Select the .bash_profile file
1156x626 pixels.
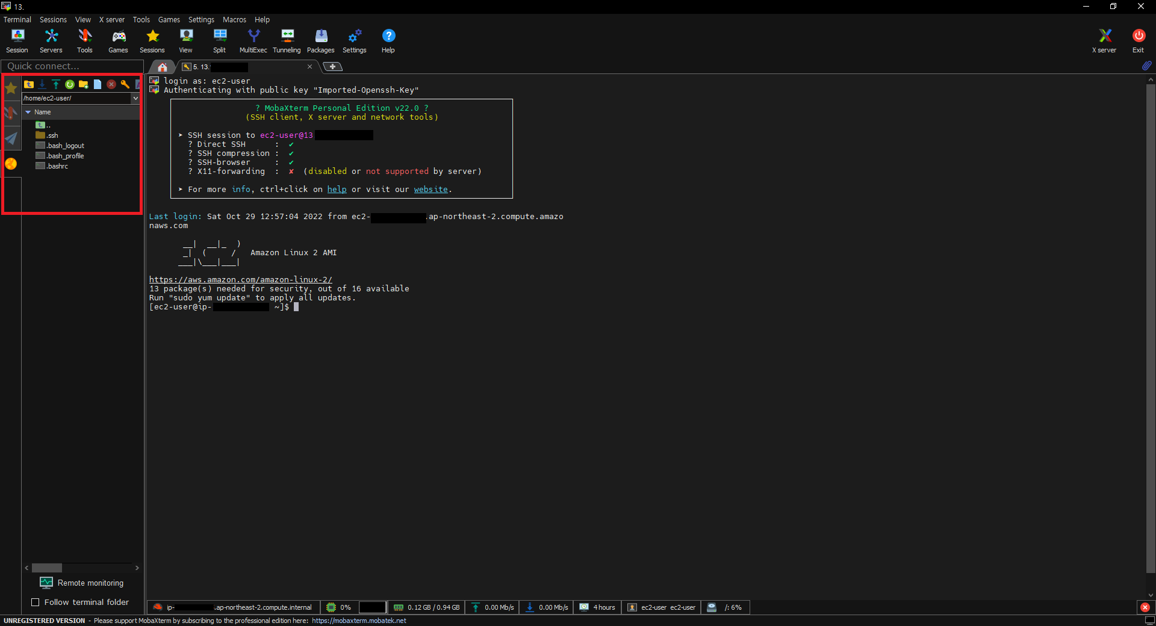(60, 156)
